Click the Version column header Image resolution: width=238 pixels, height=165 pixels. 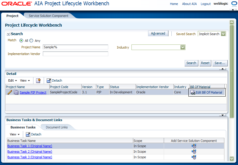pyautogui.click(x=89, y=87)
